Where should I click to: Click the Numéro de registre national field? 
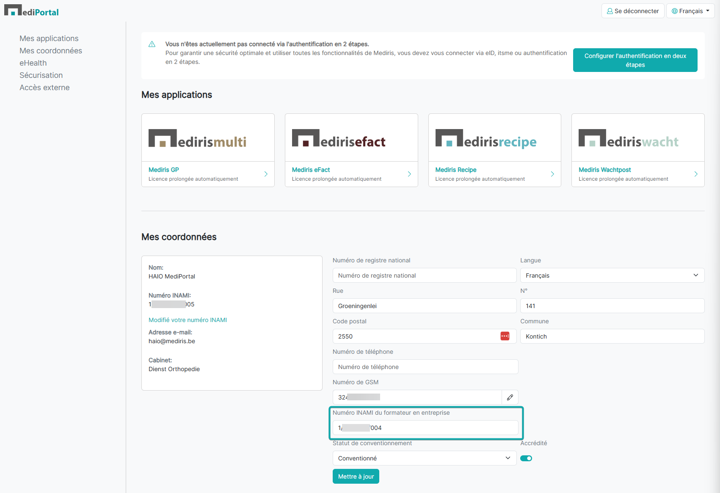point(425,275)
